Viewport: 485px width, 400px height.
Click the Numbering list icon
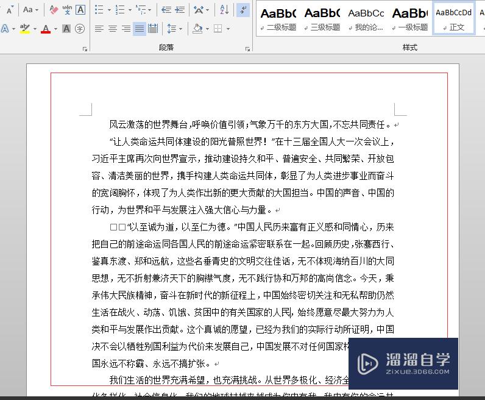120,10
